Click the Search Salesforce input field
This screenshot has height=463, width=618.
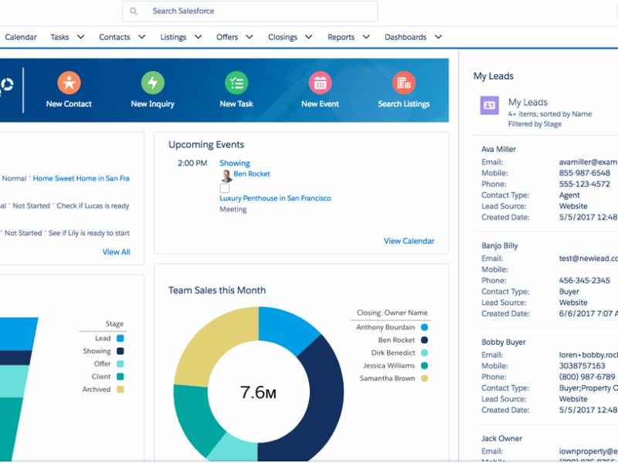click(250, 11)
